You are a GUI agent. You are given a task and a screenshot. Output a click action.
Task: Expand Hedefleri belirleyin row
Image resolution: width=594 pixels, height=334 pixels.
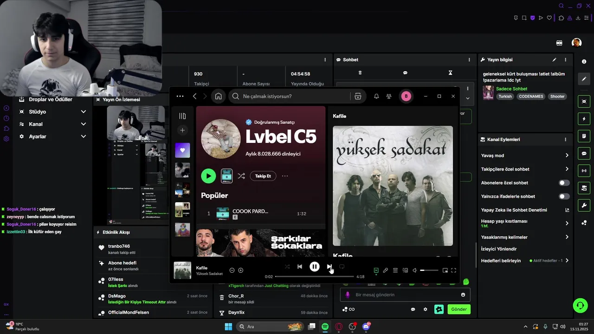(525, 261)
